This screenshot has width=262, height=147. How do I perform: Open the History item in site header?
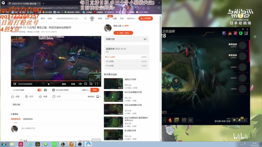point(122,18)
